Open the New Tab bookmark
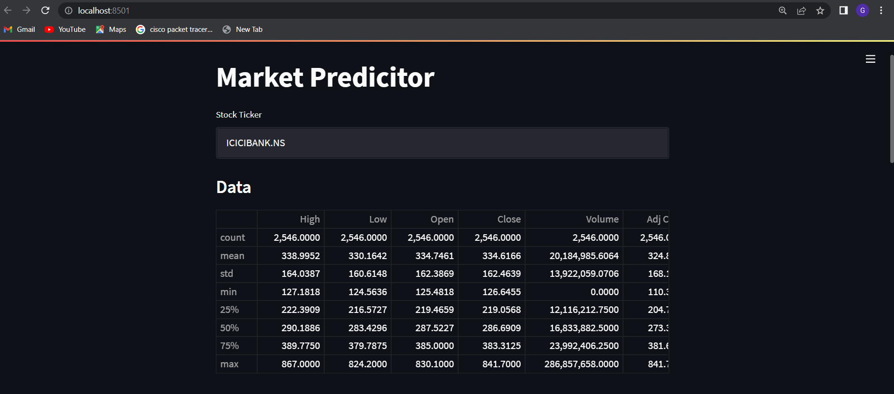The width and height of the screenshot is (894, 394). coord(242,29)
